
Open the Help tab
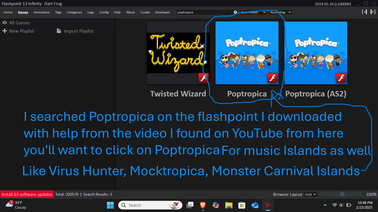pos(117,12)
